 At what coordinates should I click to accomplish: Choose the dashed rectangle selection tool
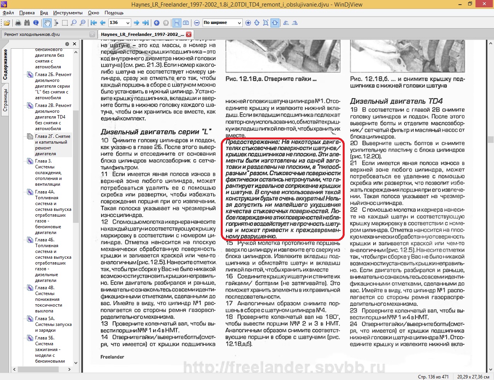(x=65, y=23)
